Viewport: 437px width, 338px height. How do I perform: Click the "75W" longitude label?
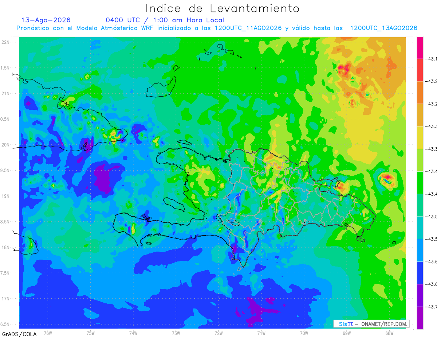coord(90,333)
